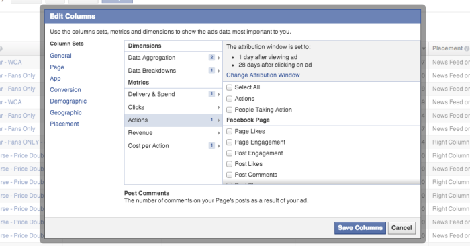Choose the General column set
470x246 pixels.
point(60,56)
